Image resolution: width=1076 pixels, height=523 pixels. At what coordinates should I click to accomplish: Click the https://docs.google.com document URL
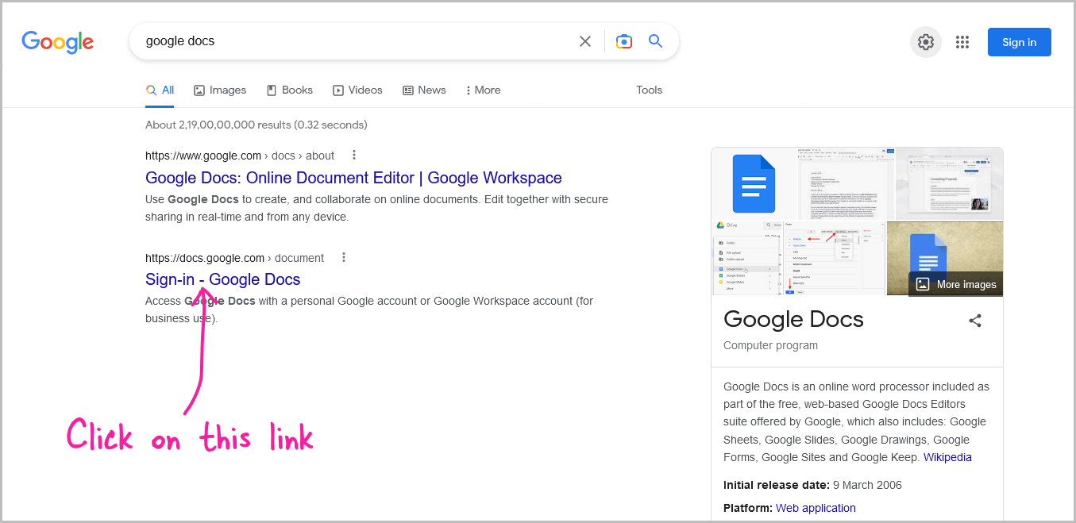pos(234,257)
